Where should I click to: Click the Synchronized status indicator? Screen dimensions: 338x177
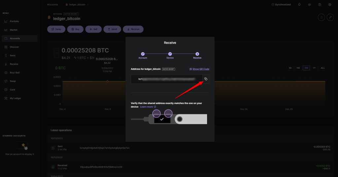tap(281, 5)
